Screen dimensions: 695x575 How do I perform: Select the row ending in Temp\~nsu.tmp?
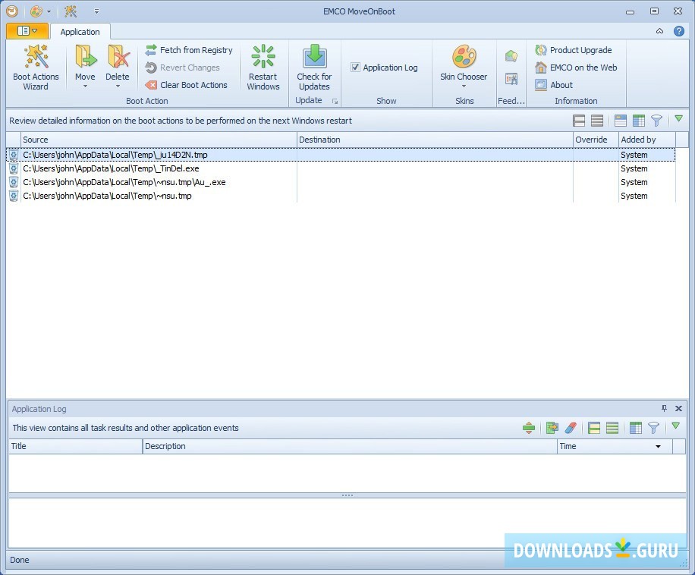click(341, 196)
